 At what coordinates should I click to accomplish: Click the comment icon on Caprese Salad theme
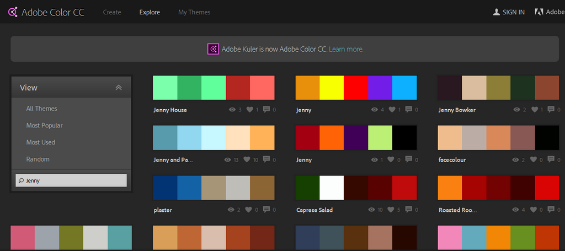[409, 210]
